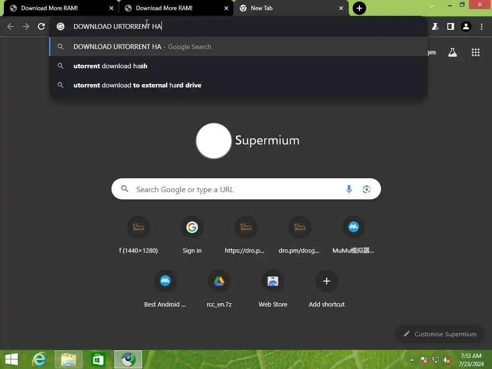Close the first Download More RAM tab
The image size is (492, 369).
coord(111,8)
